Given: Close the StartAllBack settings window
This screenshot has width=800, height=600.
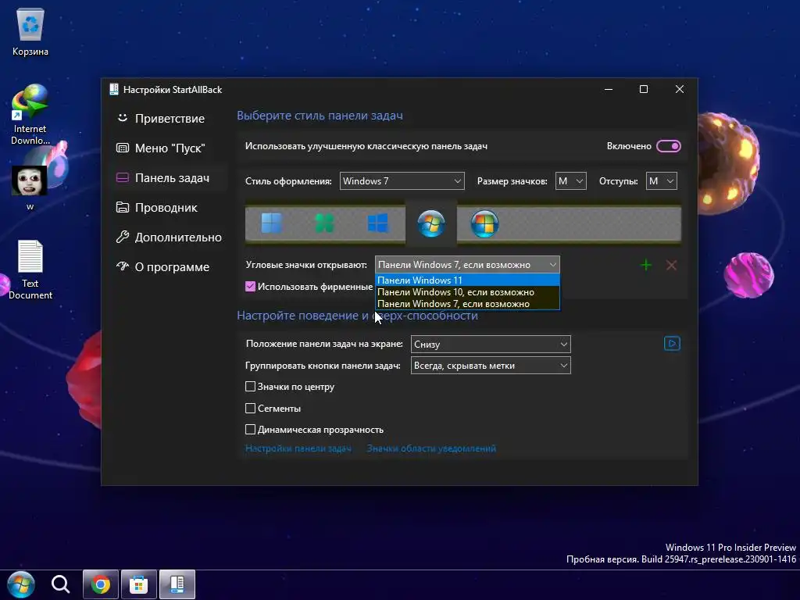Looking at the screenshot, I should [x=680, y=89].
